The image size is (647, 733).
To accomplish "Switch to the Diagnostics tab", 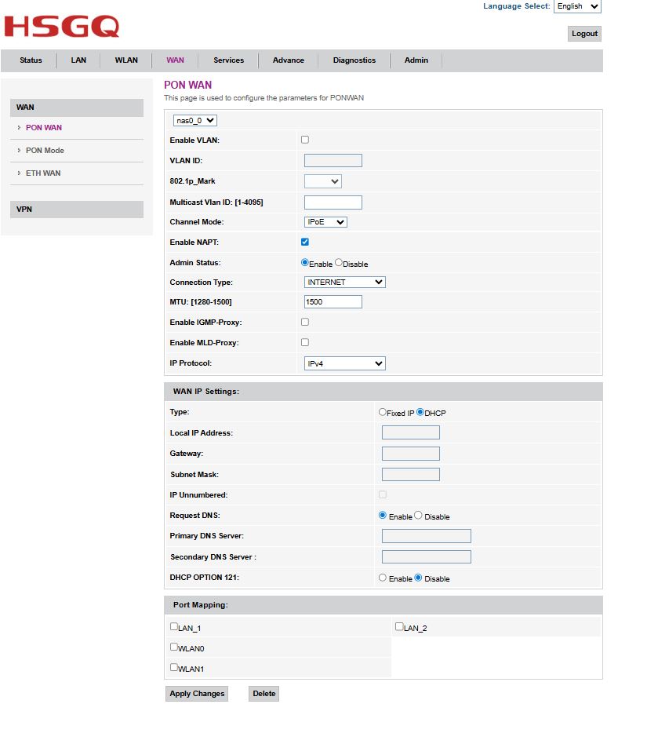I will [354, 60].
